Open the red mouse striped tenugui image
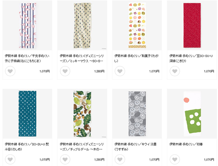 27,25
